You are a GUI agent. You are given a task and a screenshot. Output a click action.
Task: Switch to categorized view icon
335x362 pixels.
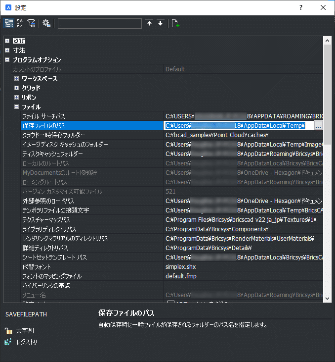(9, 23)
